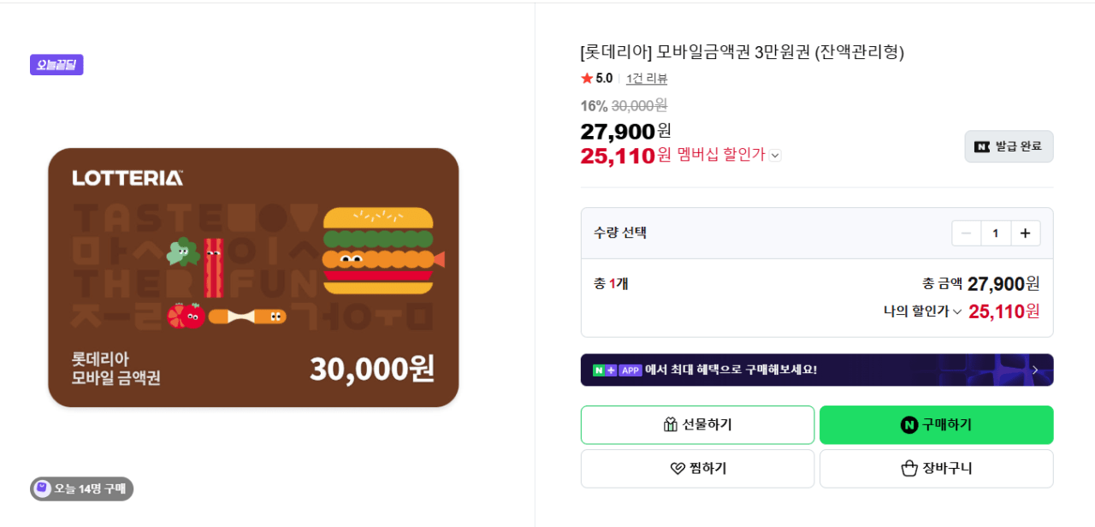Click the quantity number input field

(996, 232)
